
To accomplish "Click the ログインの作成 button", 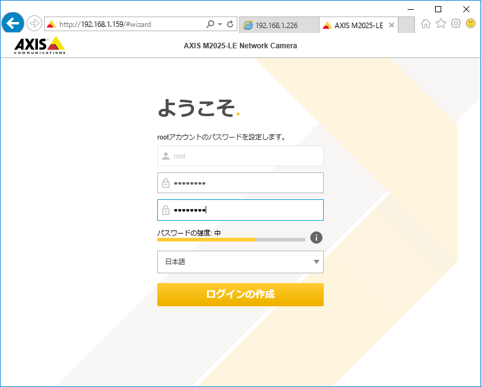I will click(240, 295).
